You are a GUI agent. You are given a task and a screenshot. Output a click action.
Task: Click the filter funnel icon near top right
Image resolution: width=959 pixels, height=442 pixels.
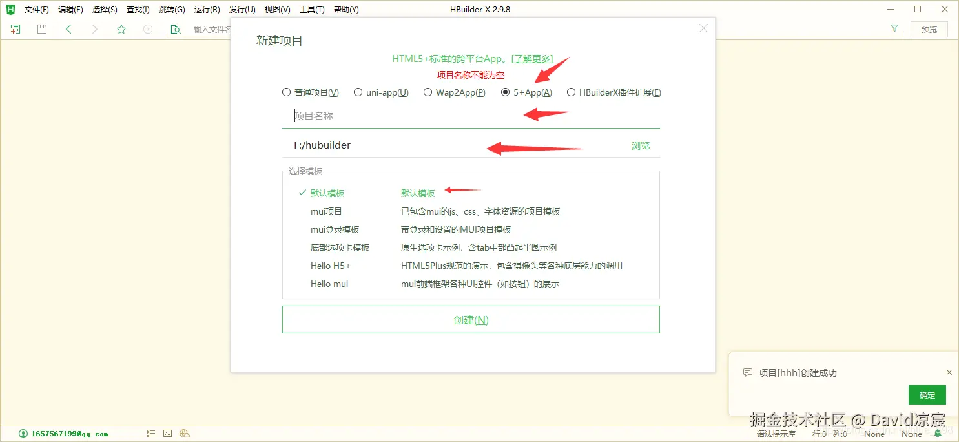[894, 28]
